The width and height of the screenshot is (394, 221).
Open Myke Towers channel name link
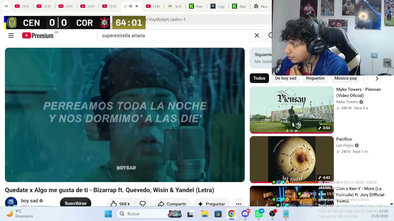[x=347, y=102]
